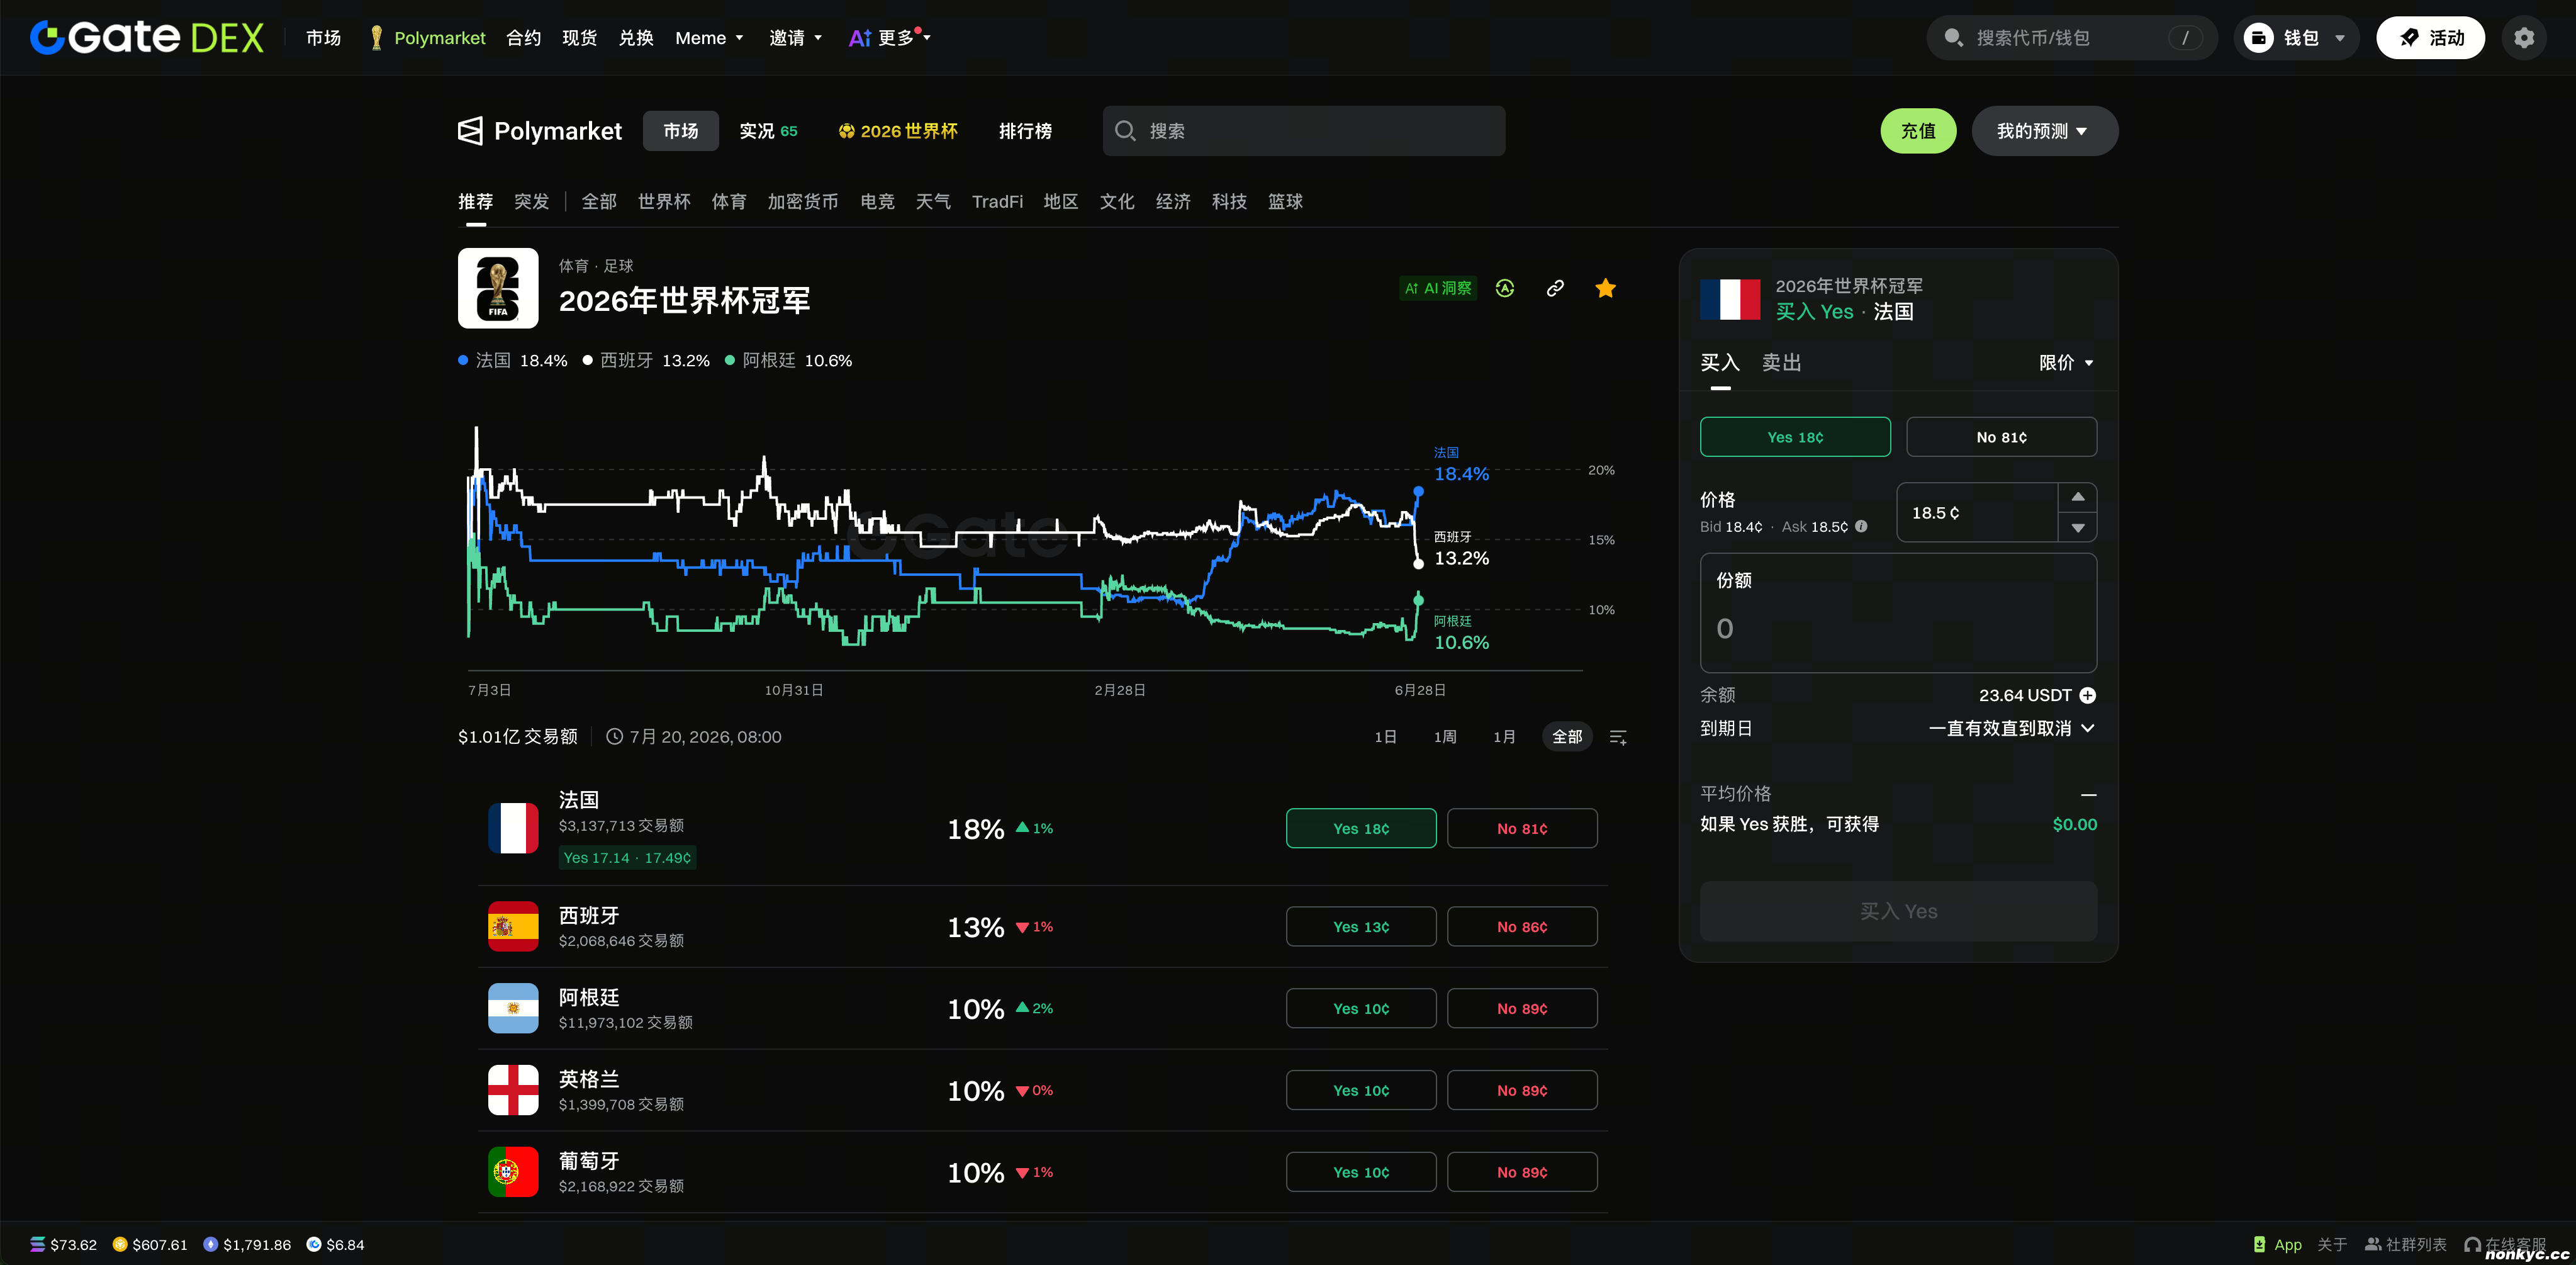Show the Bid/Ask info tooltip icon
Image resolution: width=2576 pixels, height=1265 pixels.
1861,526
